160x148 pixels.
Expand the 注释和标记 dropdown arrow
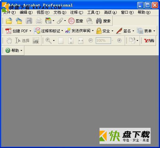coord(62,31)
